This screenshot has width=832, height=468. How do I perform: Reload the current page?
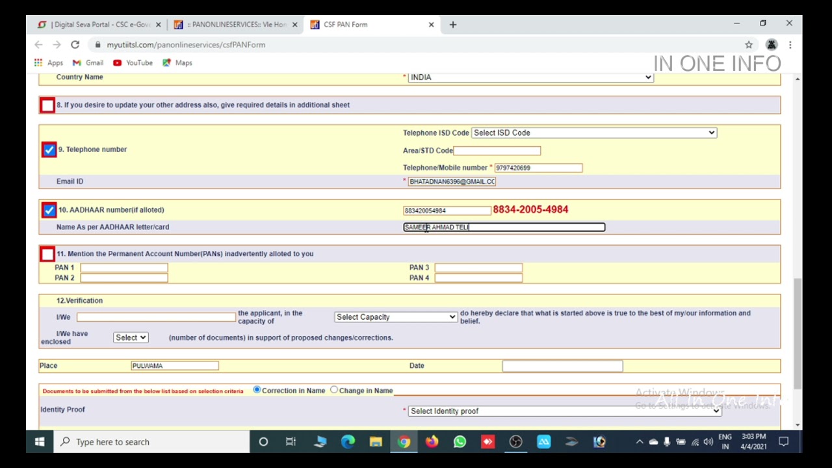click(75, 45)
